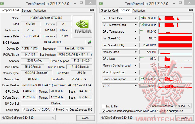
Task: Minimize the left GPU-Z window
Action: 75,3
